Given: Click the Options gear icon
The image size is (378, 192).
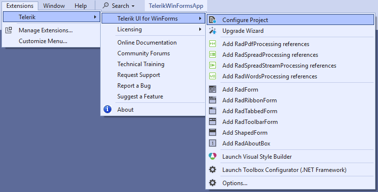Looking at the screenshot, I should (x=213, y=183).
